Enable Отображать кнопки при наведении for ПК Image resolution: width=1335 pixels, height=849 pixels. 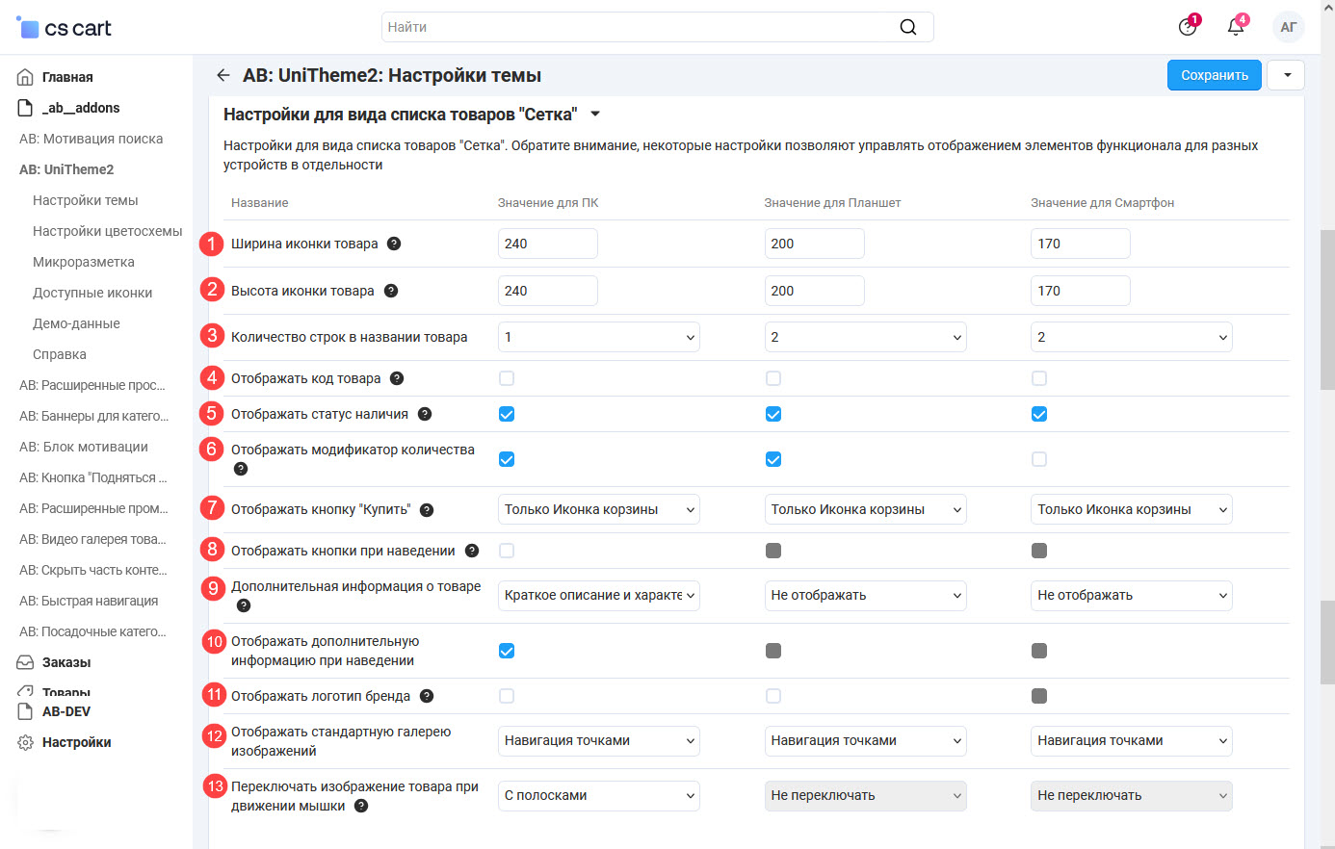tap(507, 551)
